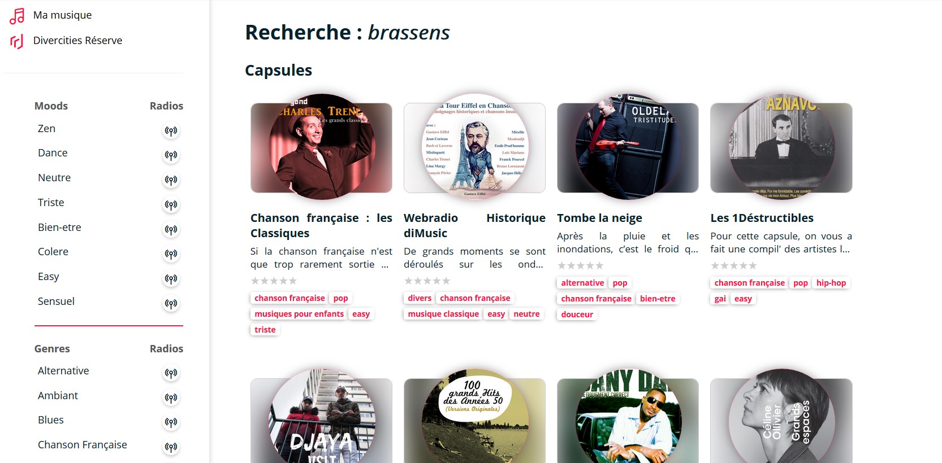Choose the Chanson Française genre
942x463 pixels.
coord(83,444)
